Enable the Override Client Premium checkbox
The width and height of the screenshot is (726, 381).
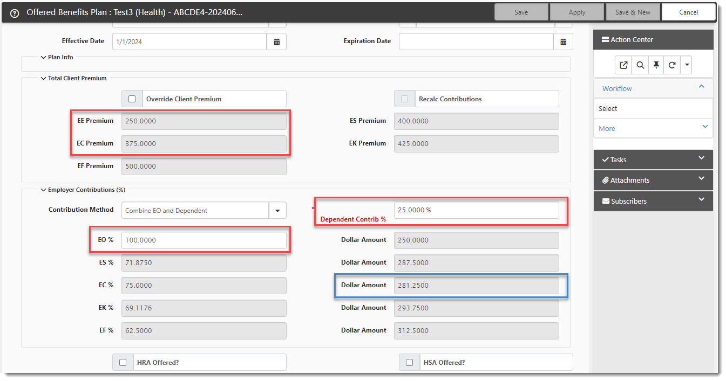[x=132, y=99]
